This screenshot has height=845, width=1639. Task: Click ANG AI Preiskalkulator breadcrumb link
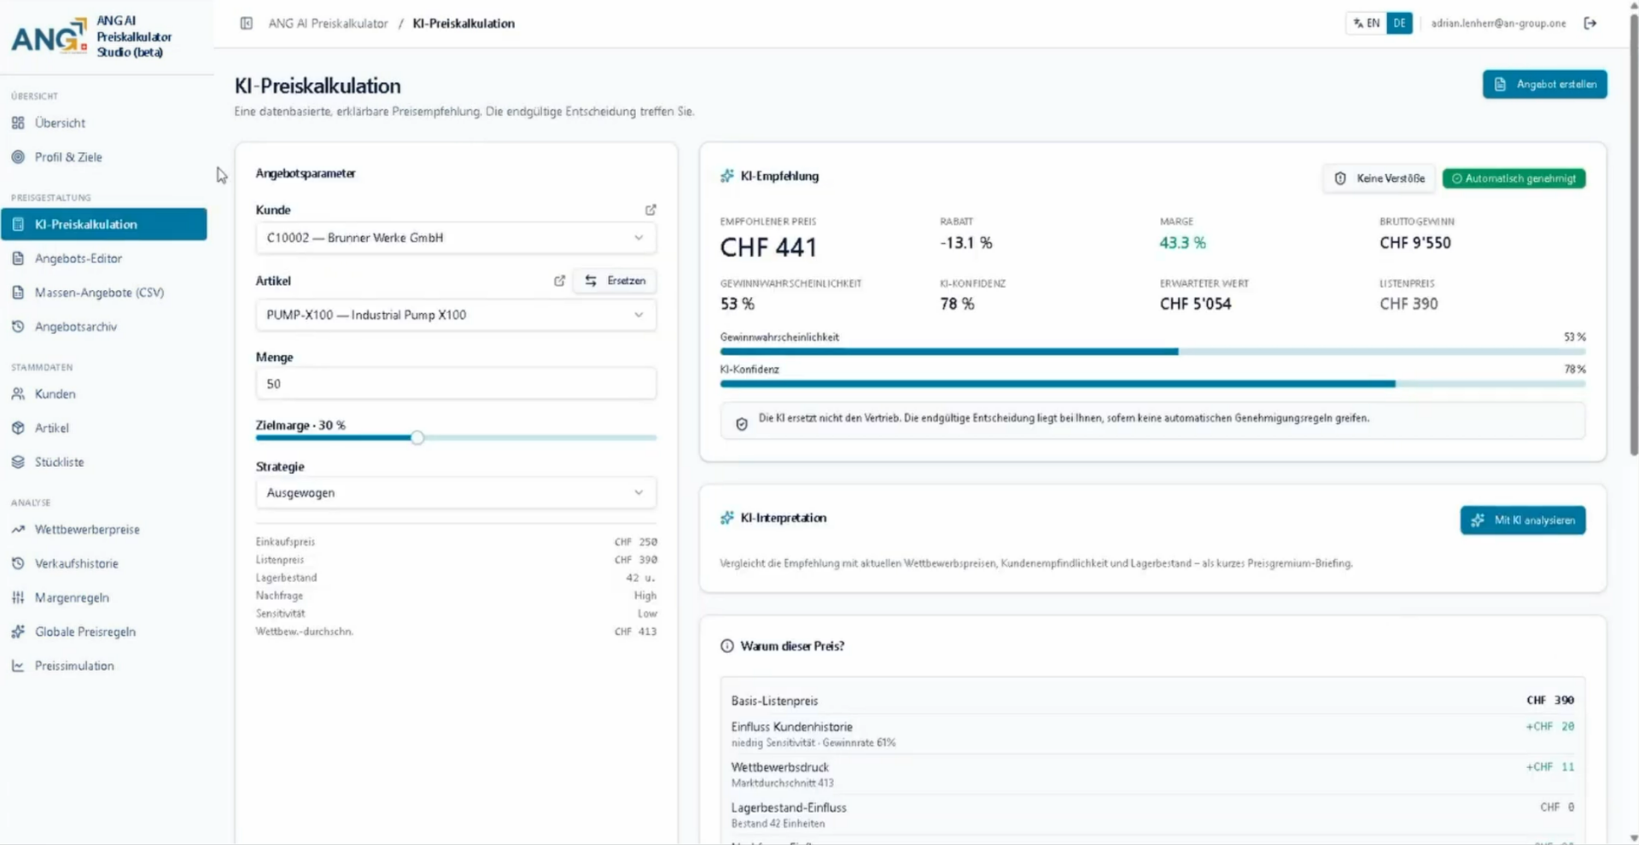tap(328, 23)
